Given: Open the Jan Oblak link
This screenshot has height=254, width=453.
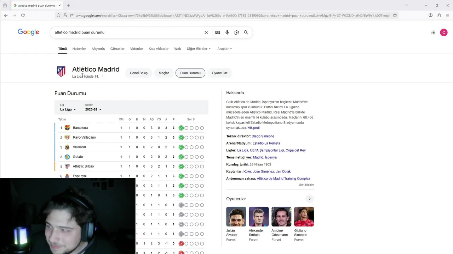Looking at the screenshot, I should pyautogui.click(x=283, y=171).
